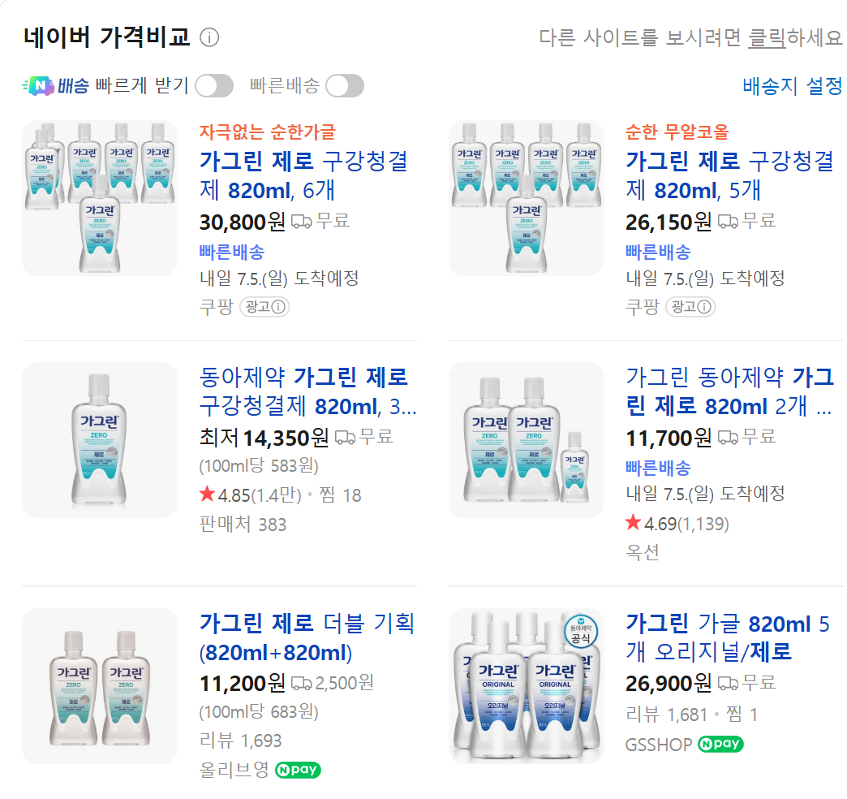Click the info icon beside 네이버 가격비교

[209, 37]
